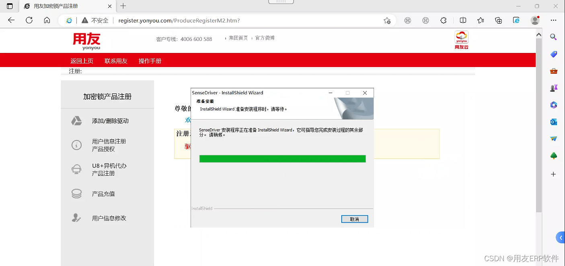
Task: Open the Settings and more ellipsis menu
Action: [554, 20]
